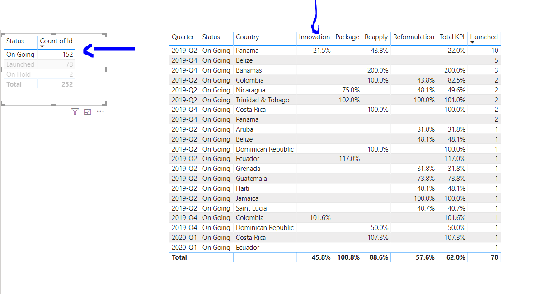Click the Reformulation column header

click(413, 37)
